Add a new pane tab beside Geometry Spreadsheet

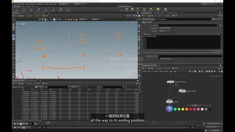[x=48, y=13]
